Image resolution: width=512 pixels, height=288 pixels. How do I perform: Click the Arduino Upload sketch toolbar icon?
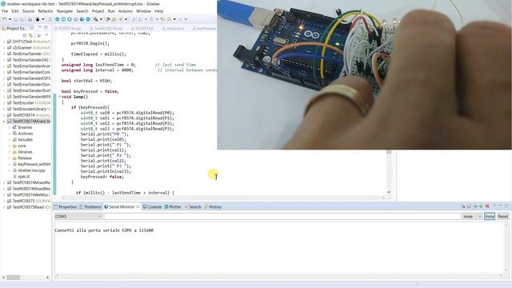tap(63, 19)
